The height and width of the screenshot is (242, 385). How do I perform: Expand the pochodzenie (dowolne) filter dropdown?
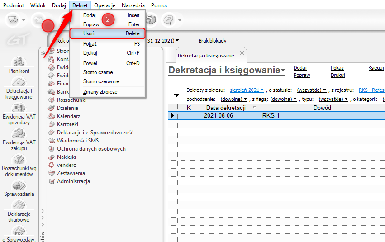[x=234, y=99]
